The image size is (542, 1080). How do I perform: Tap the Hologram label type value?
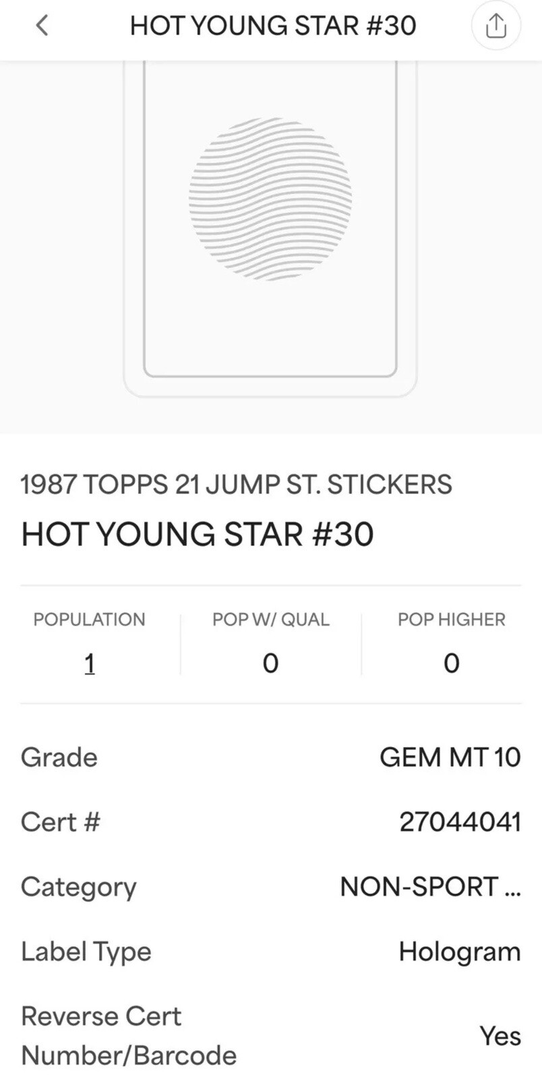pyautogui.click(x=460, y=952)
